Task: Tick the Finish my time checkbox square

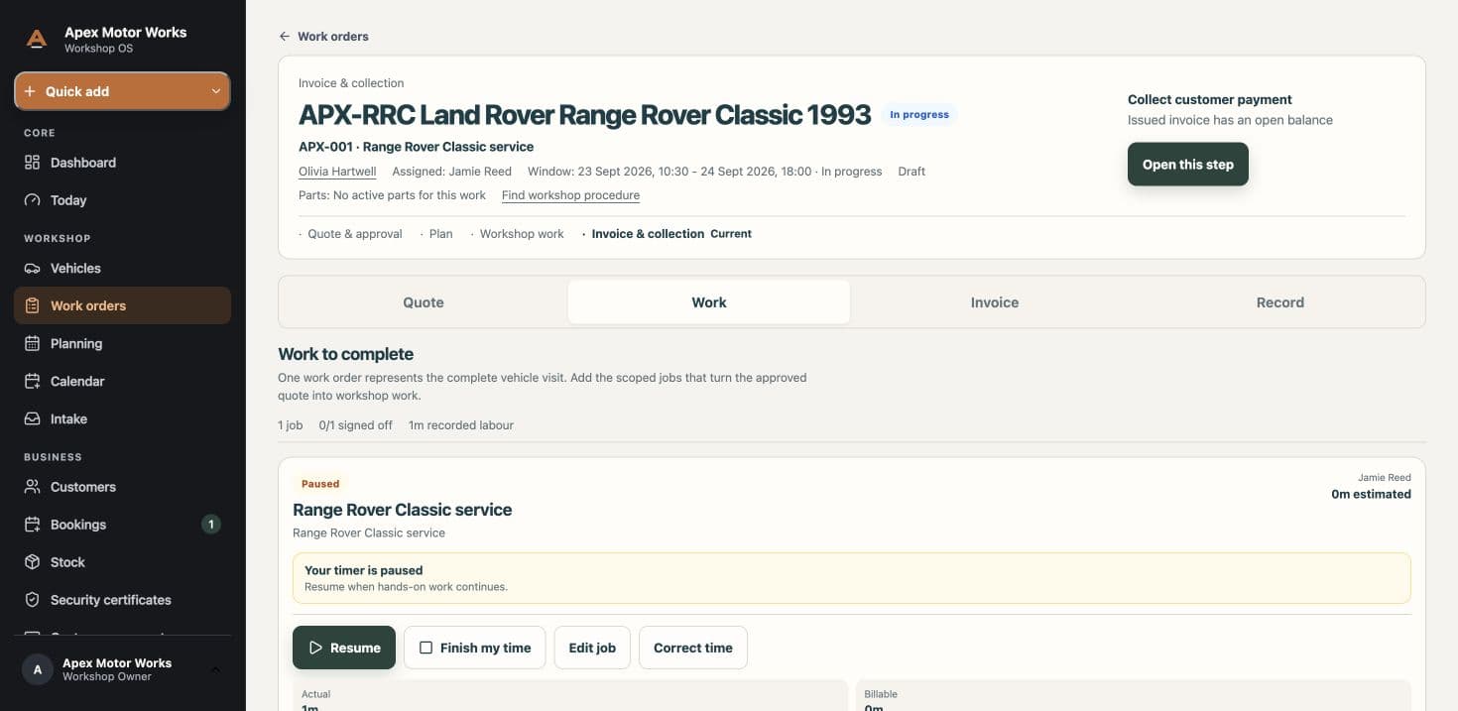Action: click(x=425, y=648)
